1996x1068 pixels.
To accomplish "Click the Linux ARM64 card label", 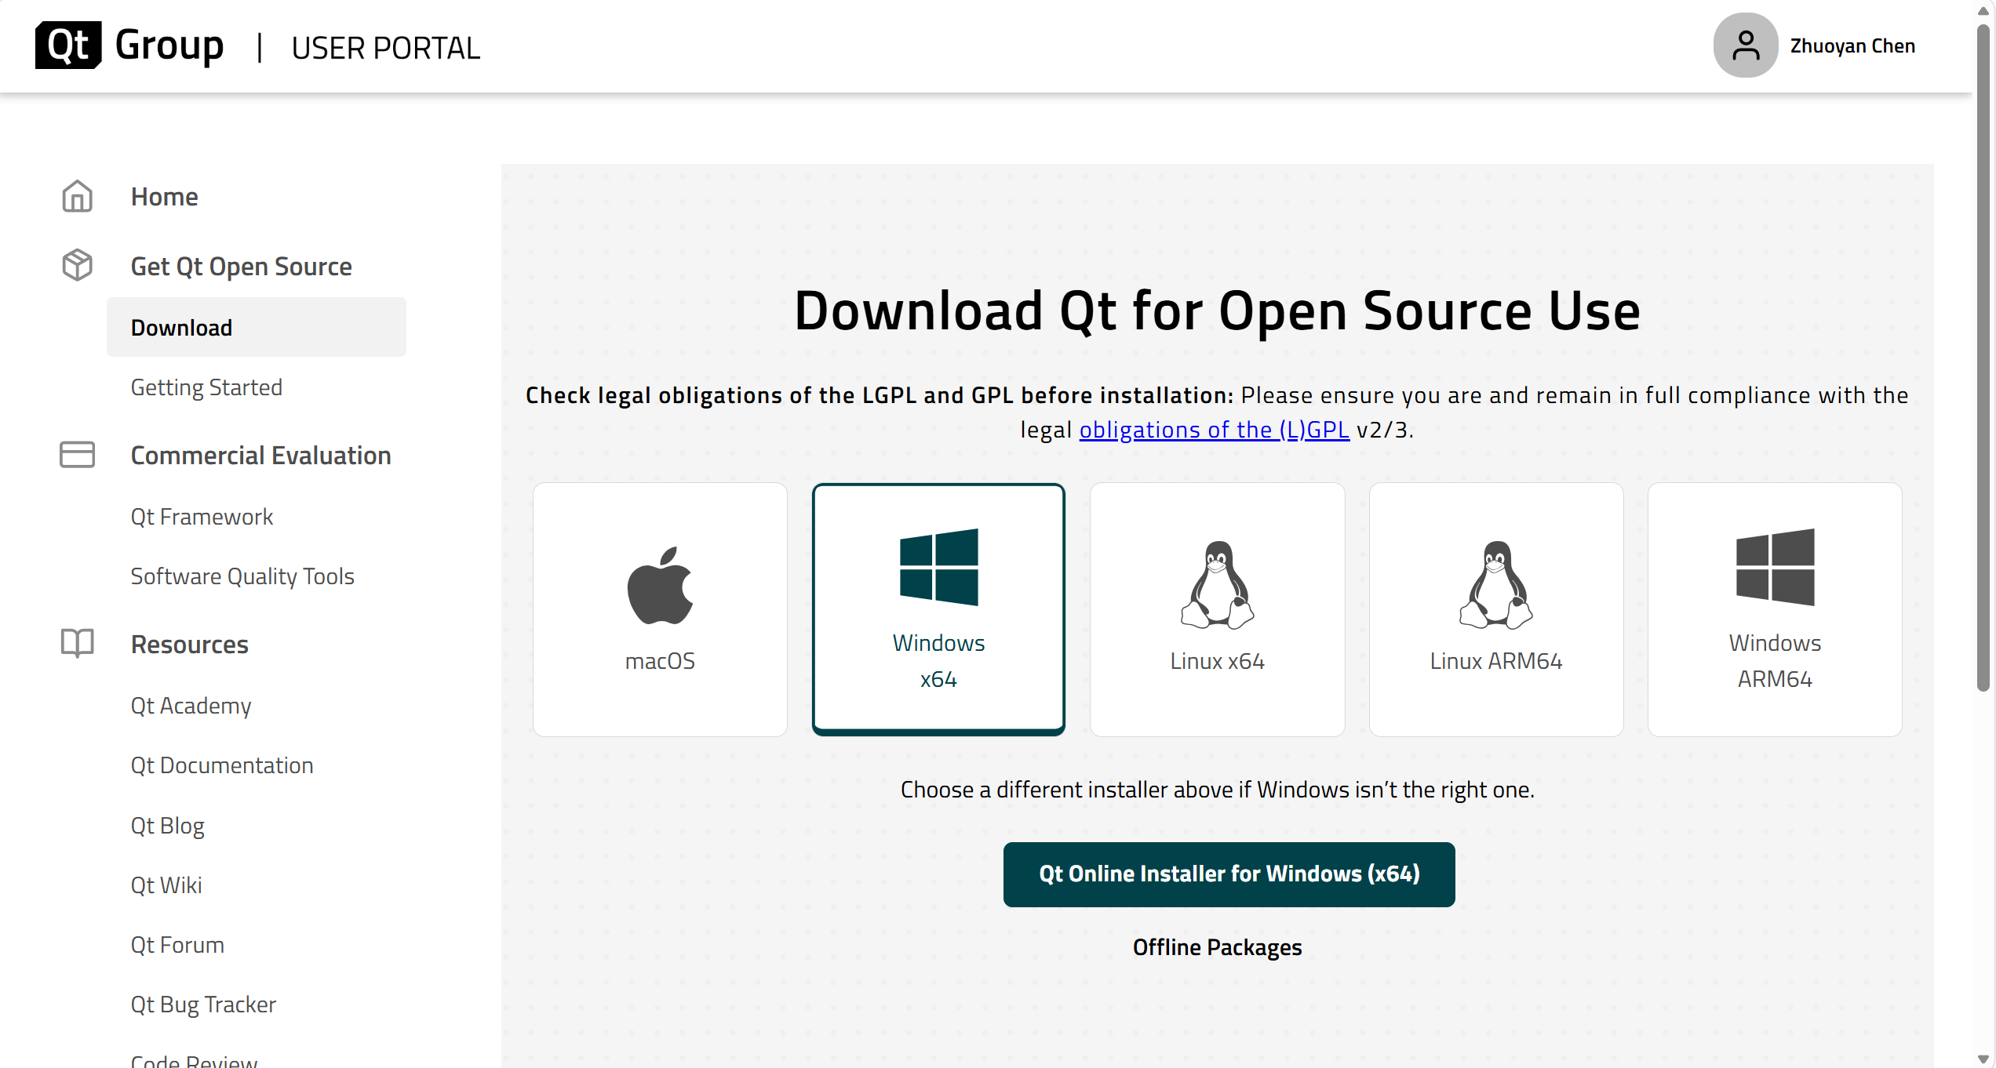I will (x=1496, y=661).
